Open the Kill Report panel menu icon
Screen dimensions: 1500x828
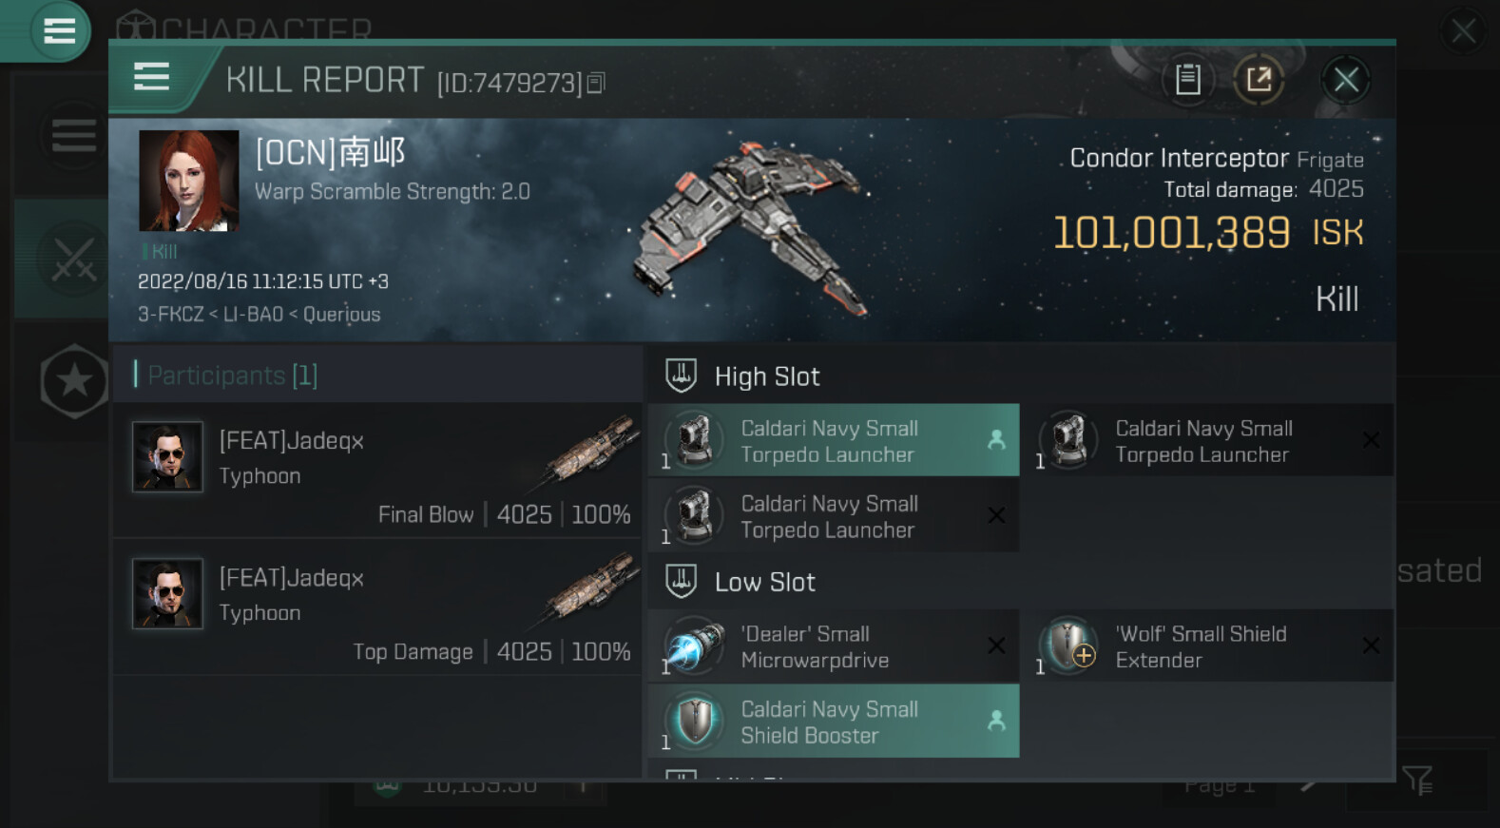point(152,77)
